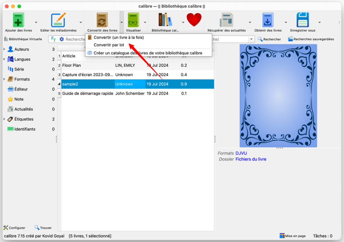Click the Étiquettes tag icon
Image resolution: width=344 pixels, height=242 pixels.
10,119
